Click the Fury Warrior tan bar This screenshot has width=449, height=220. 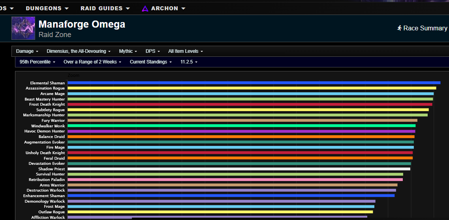242,121
